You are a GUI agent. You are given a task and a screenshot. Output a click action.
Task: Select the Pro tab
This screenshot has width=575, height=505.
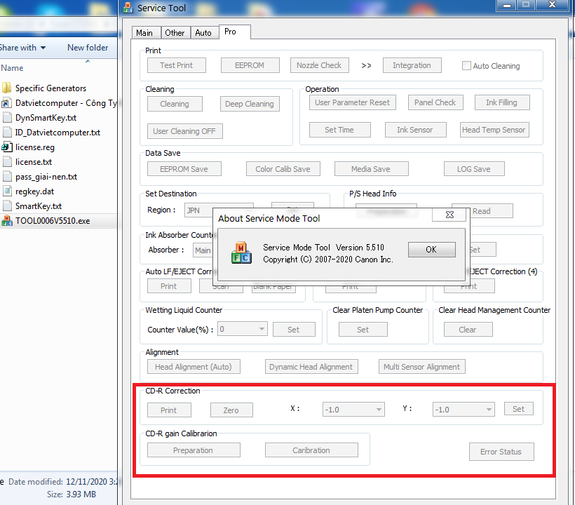235,32
